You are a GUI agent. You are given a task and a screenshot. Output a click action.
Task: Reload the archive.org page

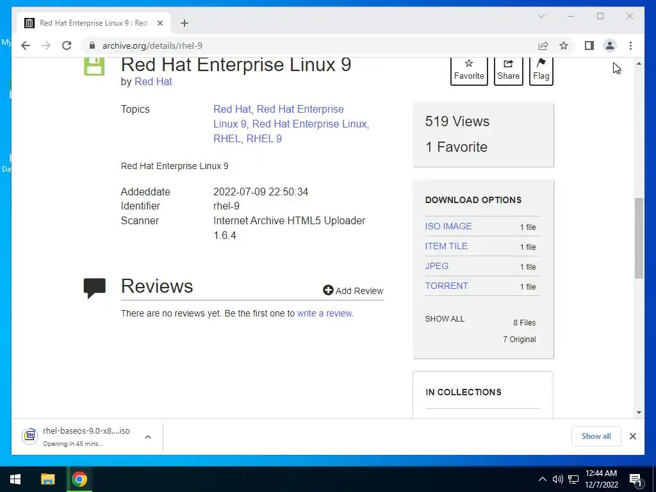point(67,45)
